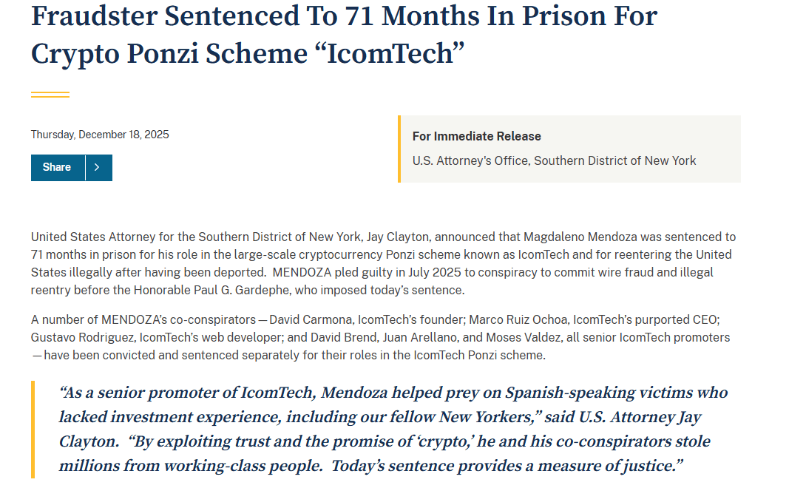806x488 pixels.
Task: Click the yellow double line under headline
Action: click(50, 95)
